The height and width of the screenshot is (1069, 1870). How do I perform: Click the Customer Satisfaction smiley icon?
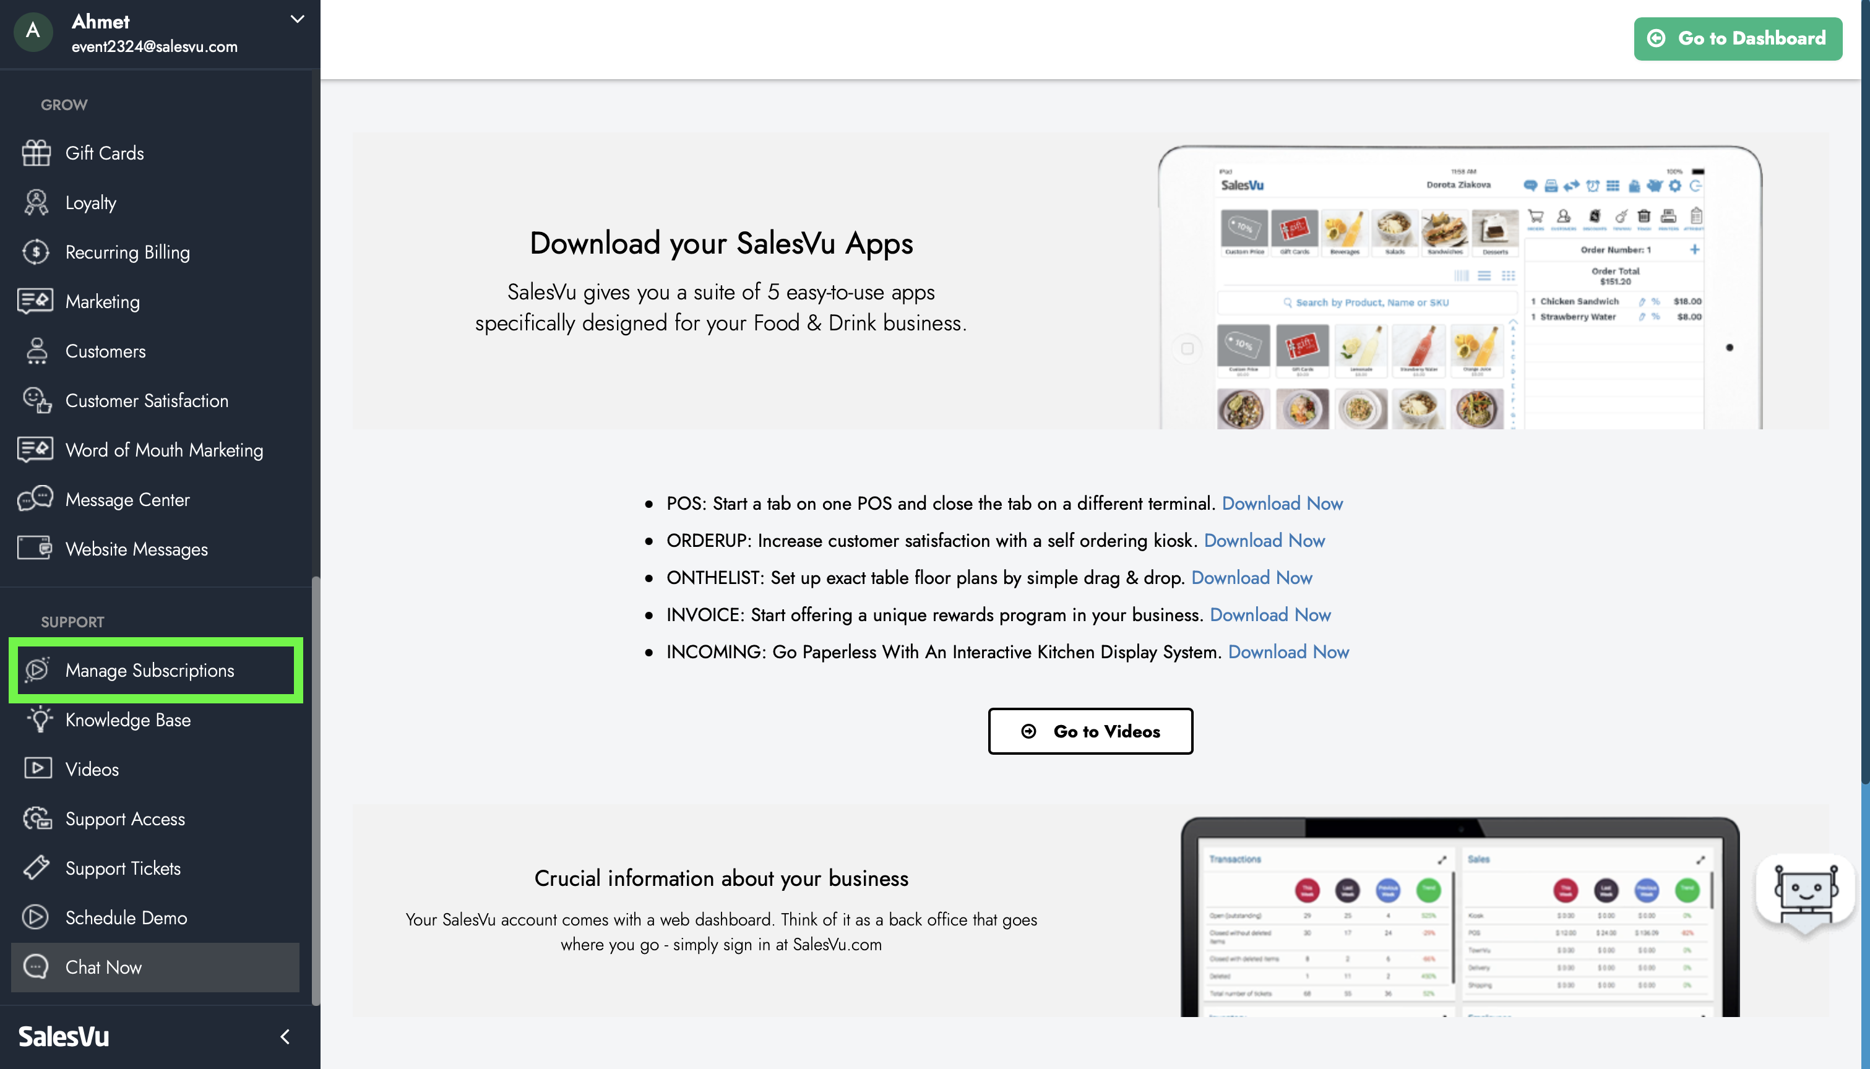pos(35,400)
